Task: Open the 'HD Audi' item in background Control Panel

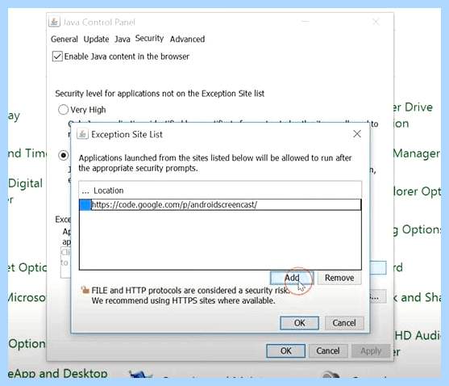Action: point(418,335)
